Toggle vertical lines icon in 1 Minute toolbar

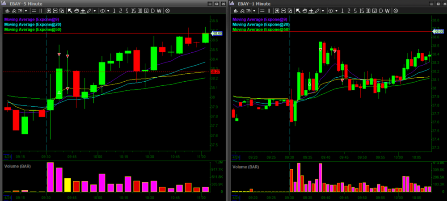(269, 11)
